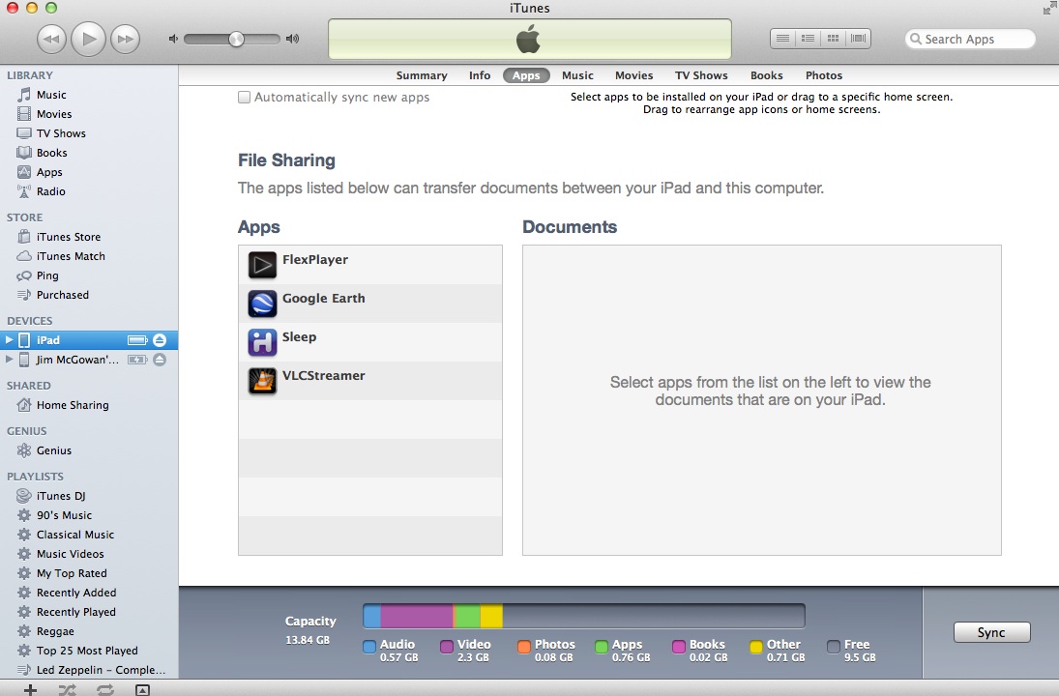The width and height of the screenshot is (1059, 696).
Task: Expand Jim McGowan's device disclosure triangle
Action: coord(10,360)
